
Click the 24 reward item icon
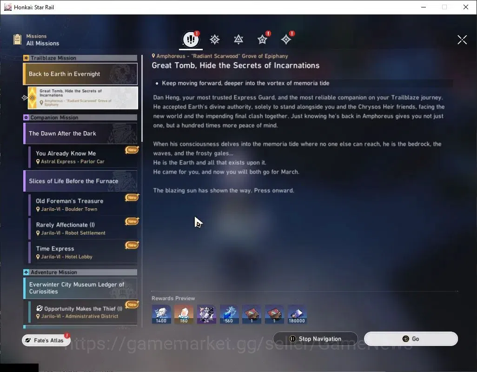[206, 314]
